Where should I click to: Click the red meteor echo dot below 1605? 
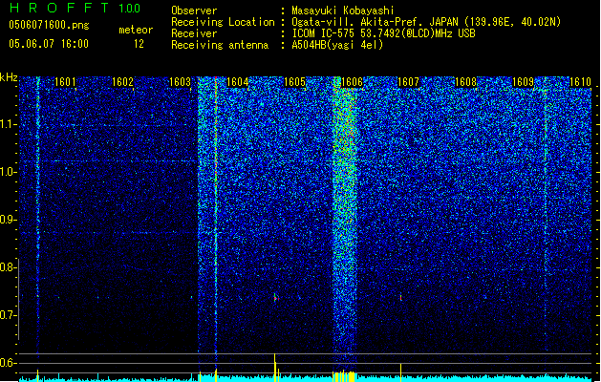[x=275, y=298]
